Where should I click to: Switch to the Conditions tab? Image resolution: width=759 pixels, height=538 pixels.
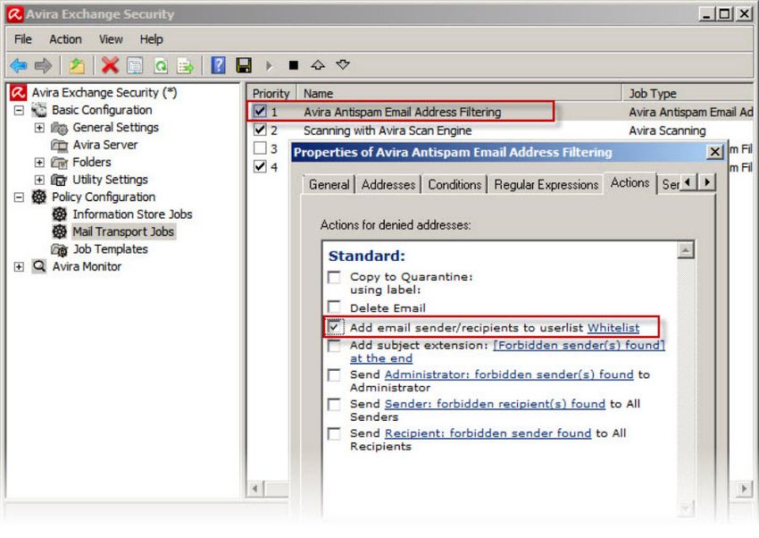coord(455,184)
